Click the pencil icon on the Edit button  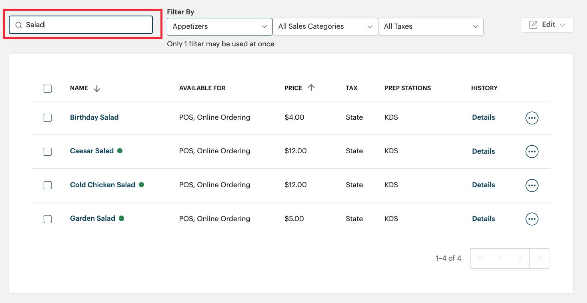[533, 24]
